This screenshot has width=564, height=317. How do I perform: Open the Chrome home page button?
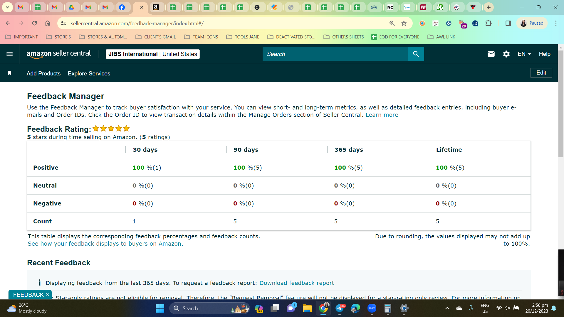tap(48, 23)
